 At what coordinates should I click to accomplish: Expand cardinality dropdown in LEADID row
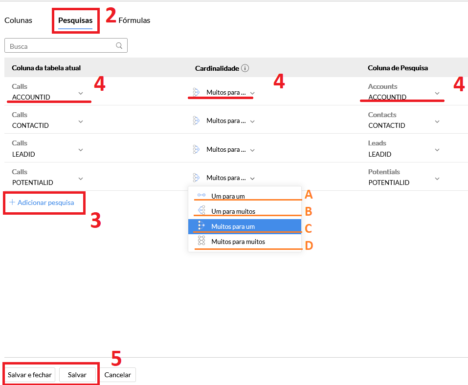click(252, 150)
